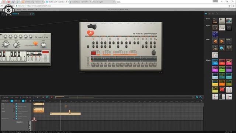Toggle the cyan loop button in the transport
Viewport: 236px width, 133px height.
click(47, 97)
